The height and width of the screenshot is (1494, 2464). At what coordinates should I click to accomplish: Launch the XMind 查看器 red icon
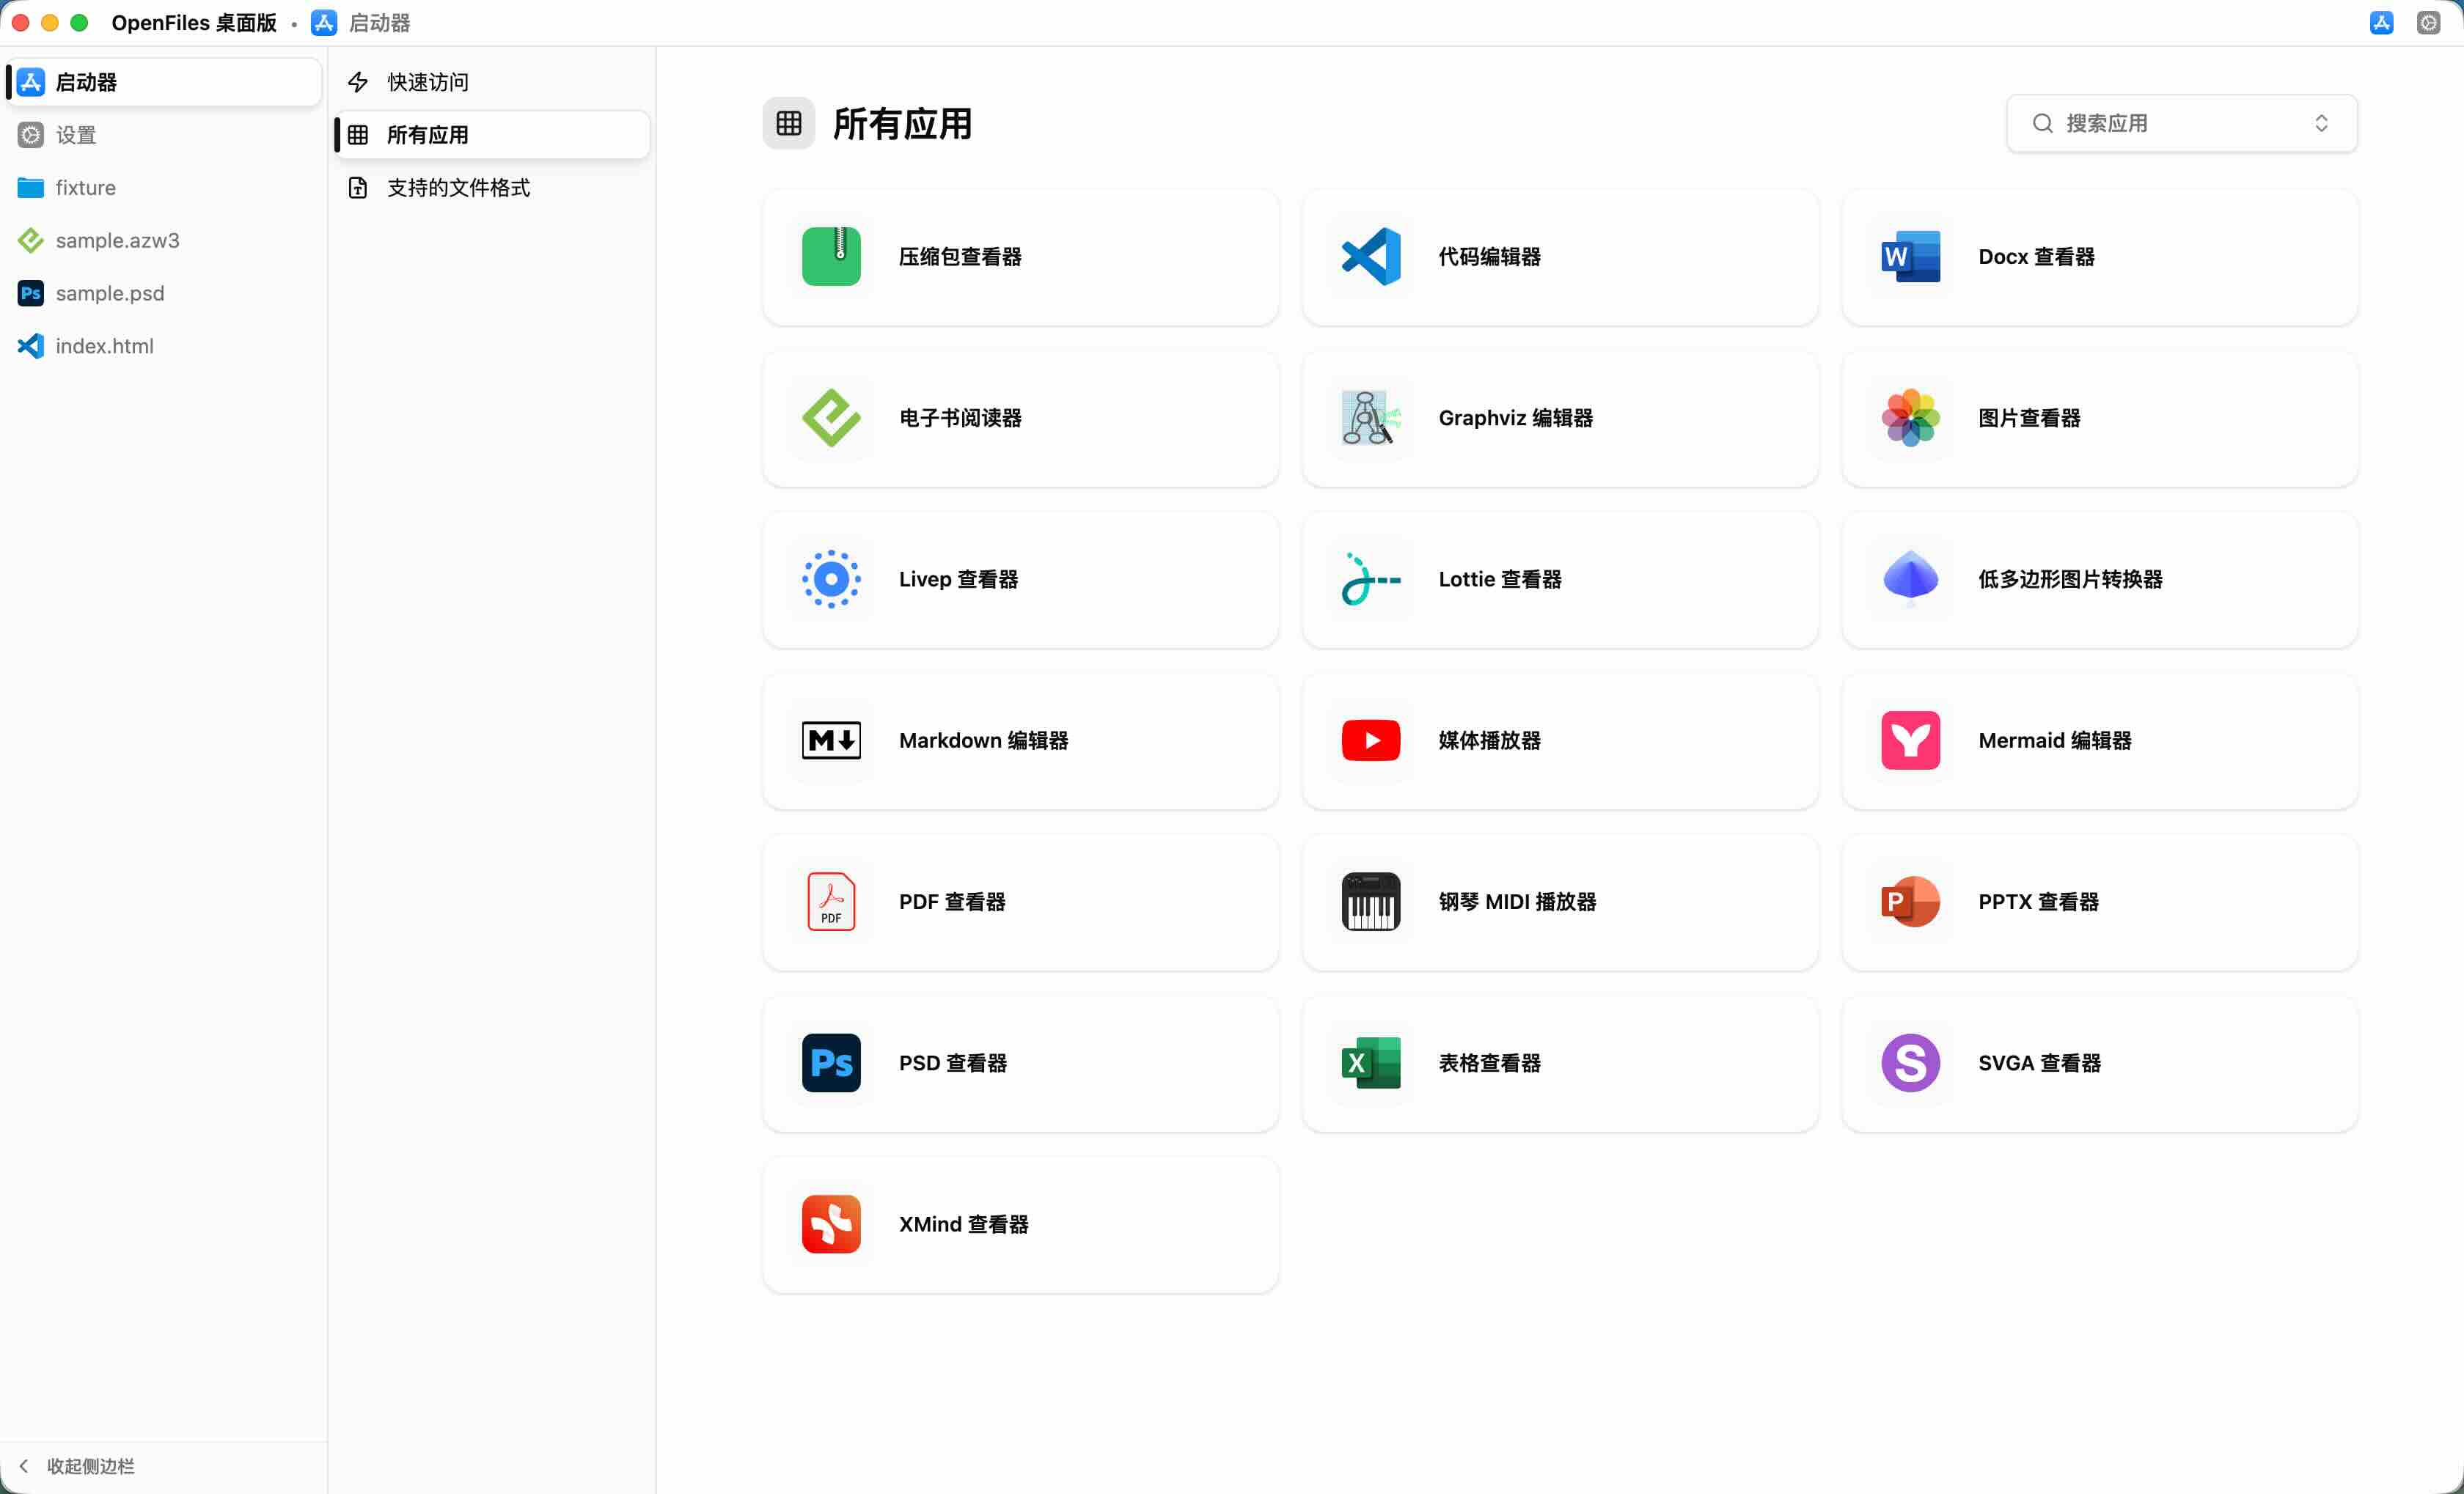click(x=831, y=1224)
